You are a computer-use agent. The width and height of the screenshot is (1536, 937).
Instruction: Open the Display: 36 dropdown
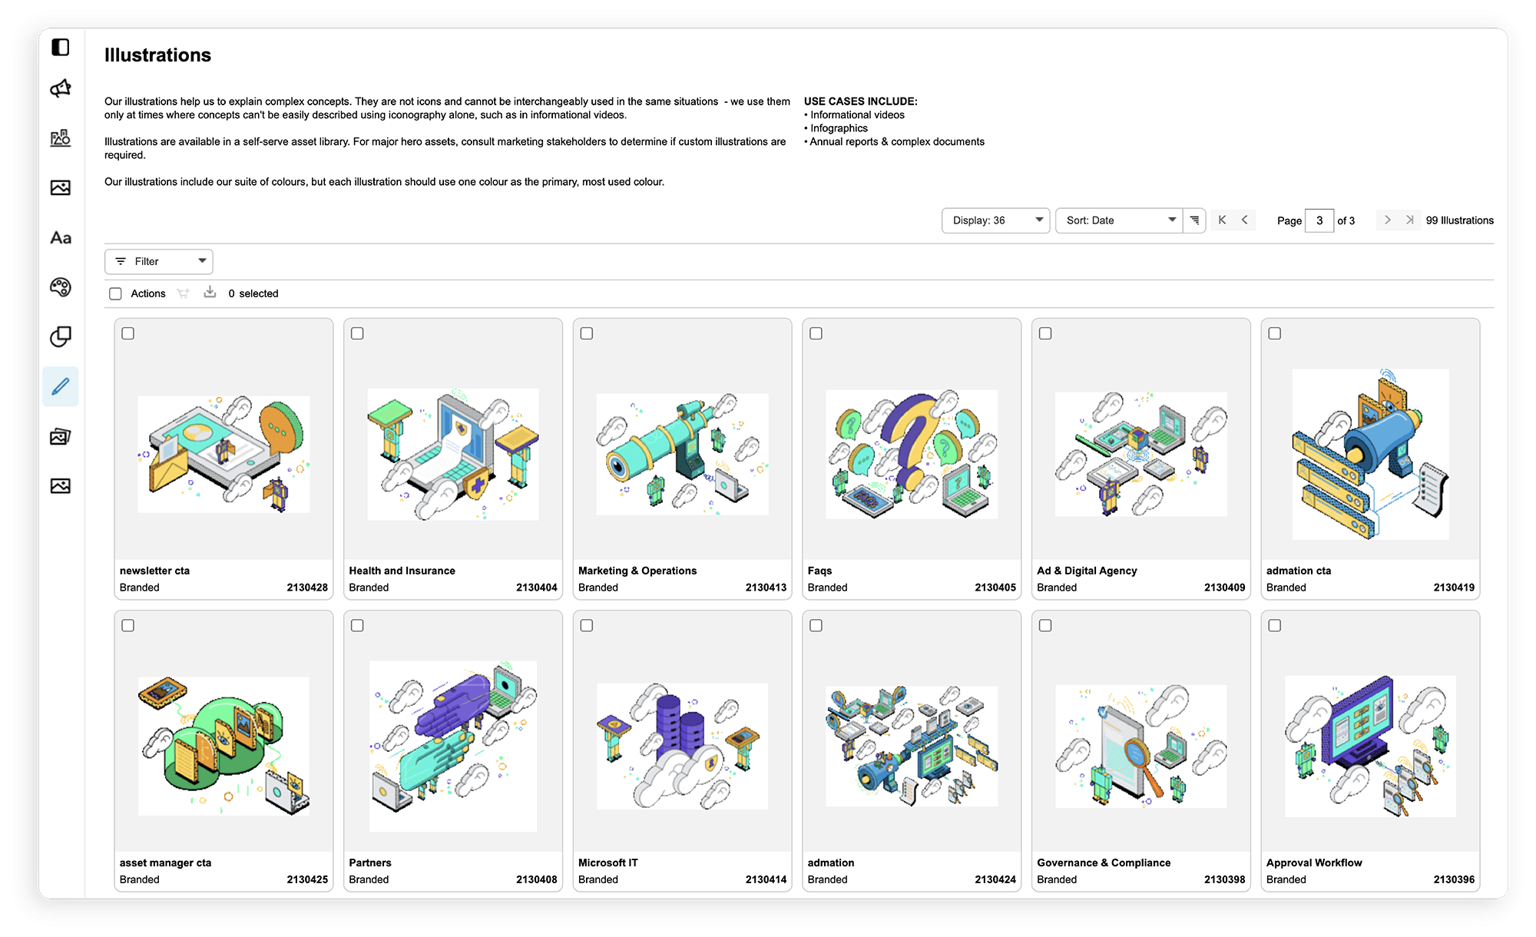995,220
